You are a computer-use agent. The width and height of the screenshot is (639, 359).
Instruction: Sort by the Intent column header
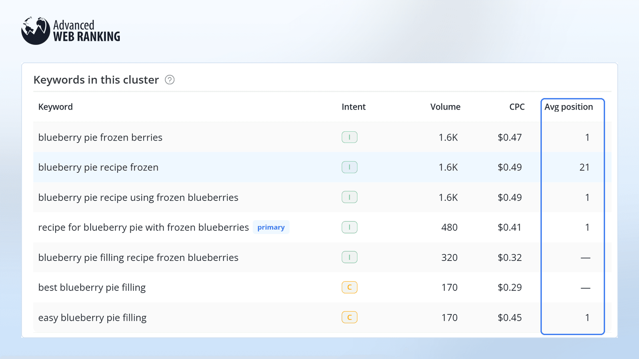pyautogui.click(x=353, y=107)
